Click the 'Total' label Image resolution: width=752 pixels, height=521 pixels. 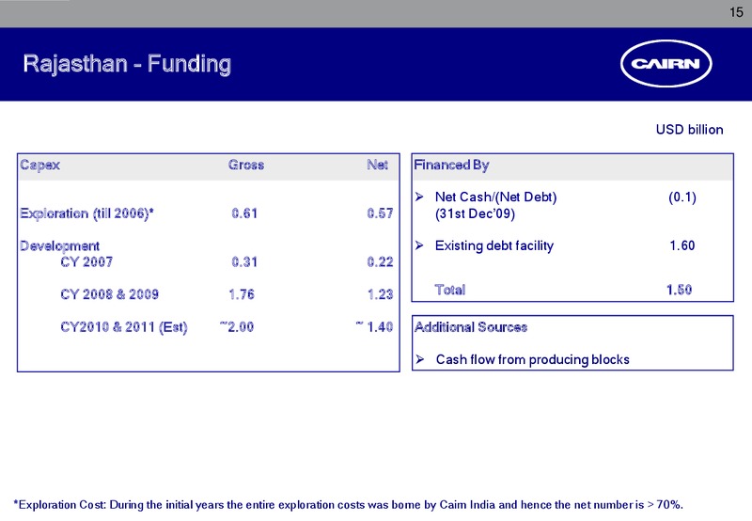click(x=450, y=290)
